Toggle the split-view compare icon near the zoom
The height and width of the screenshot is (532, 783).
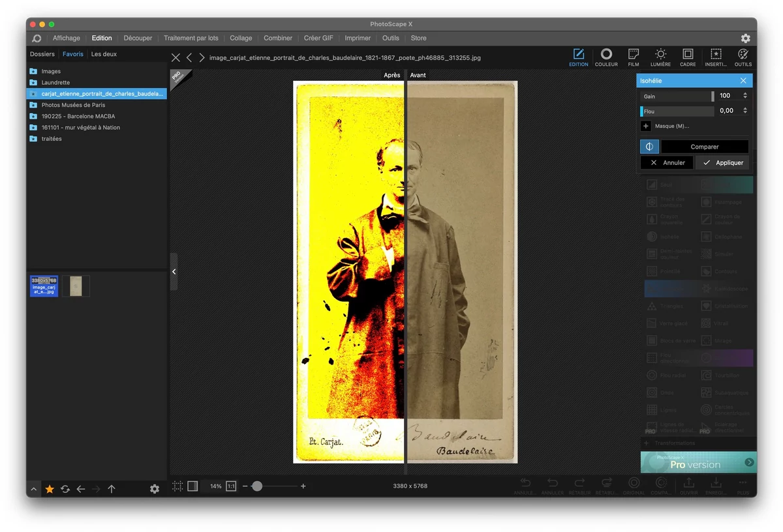coord(192,486)
